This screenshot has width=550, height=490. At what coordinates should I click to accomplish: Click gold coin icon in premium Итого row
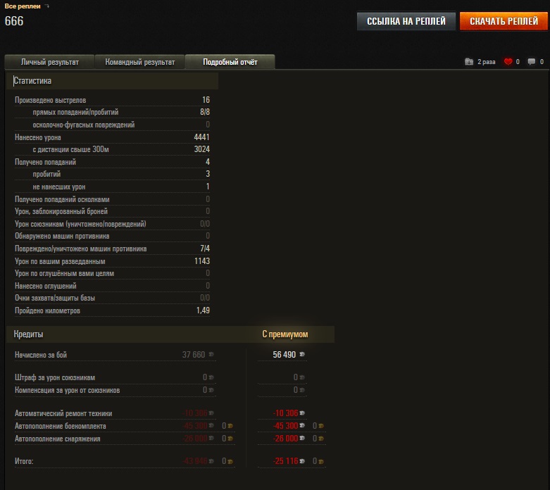320,462
